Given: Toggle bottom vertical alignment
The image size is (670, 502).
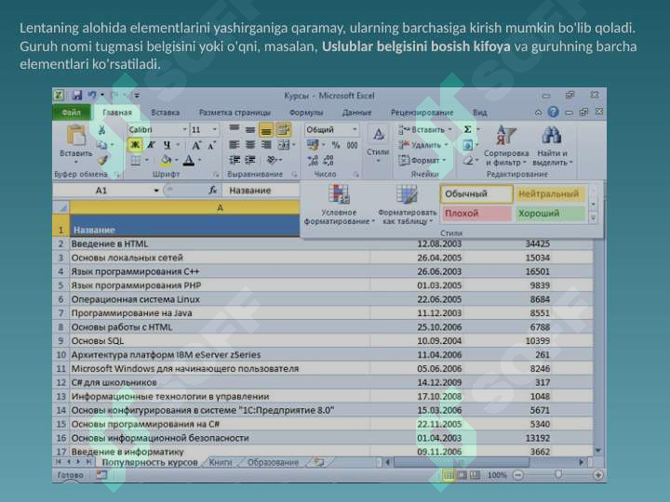Looking at the screenshot, I should coord(266,129).
